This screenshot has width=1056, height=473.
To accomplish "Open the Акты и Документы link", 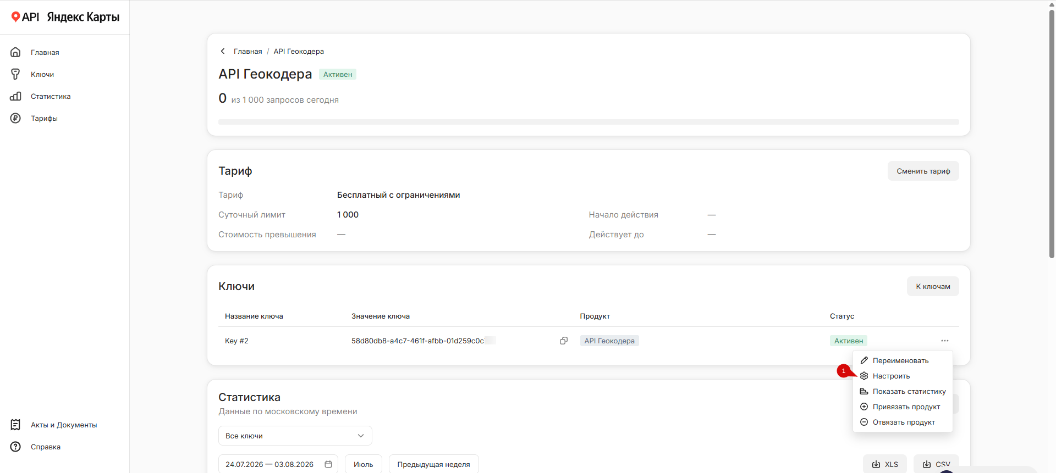I will (64, 425).
